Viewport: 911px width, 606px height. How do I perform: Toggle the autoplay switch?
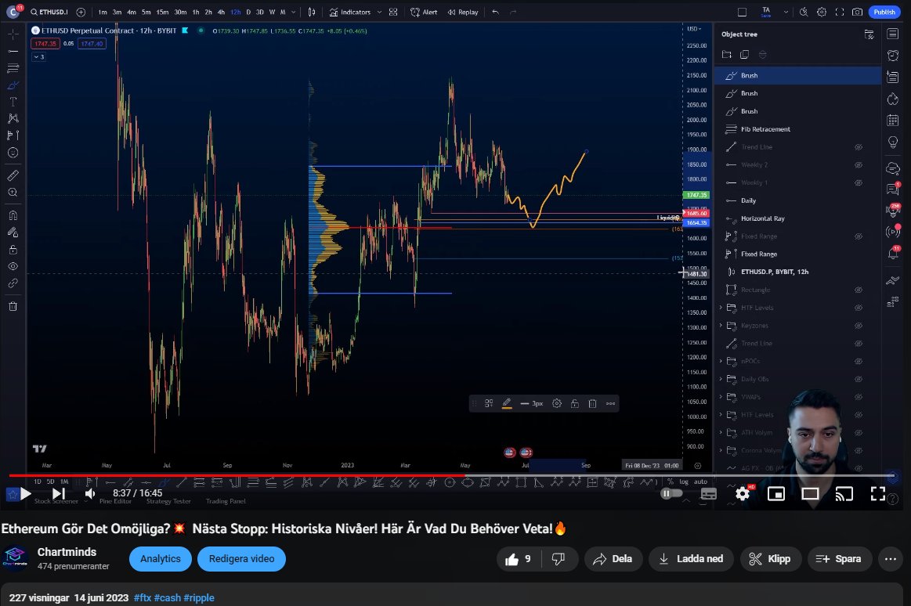pos(671,493)
